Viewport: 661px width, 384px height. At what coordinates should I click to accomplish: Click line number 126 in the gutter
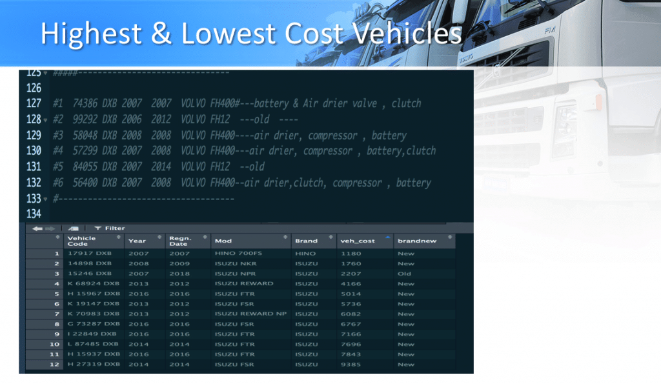pyautogui.click(x=34, y=88)
